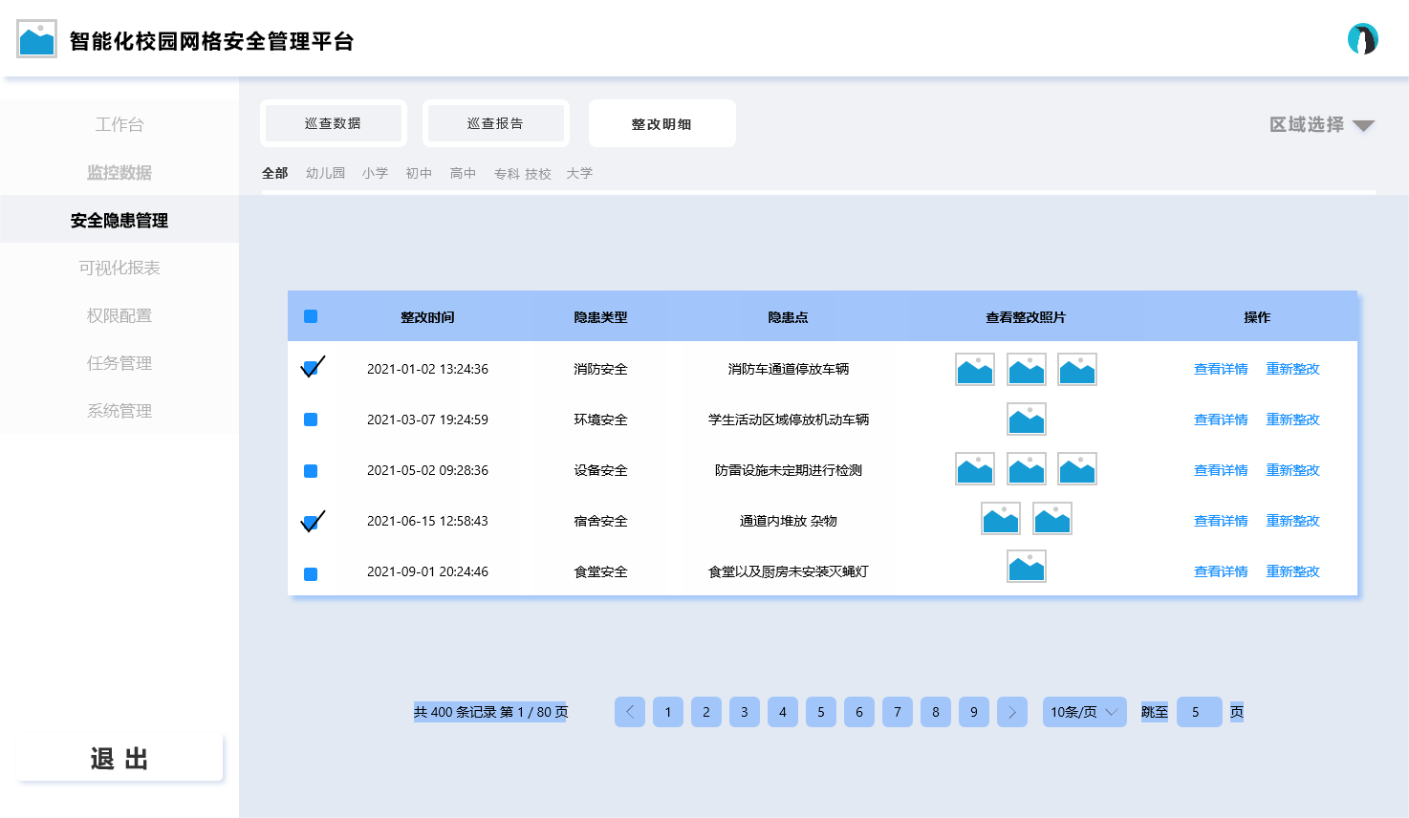Click 查看详情 for 设备安全 row

pos(1221,470)
